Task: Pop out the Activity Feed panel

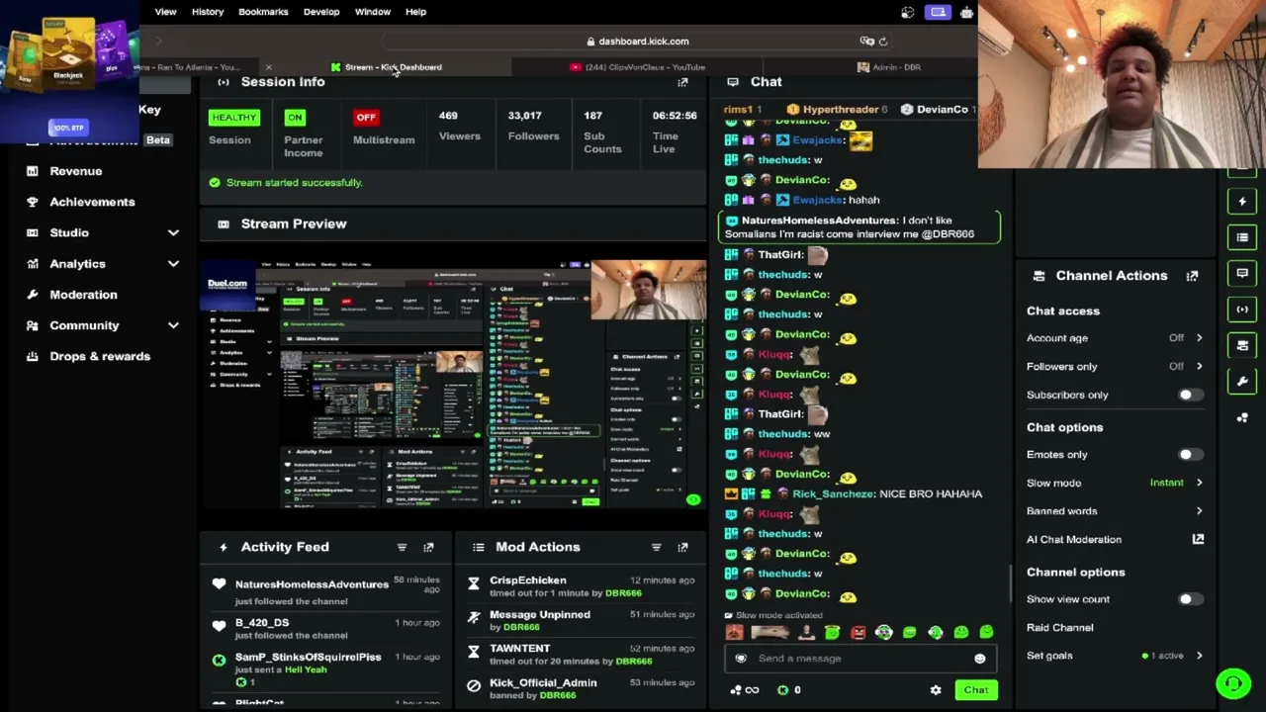Action: [x=428, y=547]
